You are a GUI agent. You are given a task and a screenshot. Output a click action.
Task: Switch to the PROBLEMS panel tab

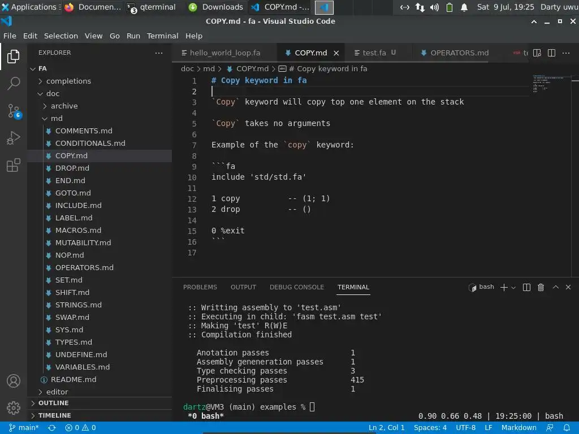(200, 287)
